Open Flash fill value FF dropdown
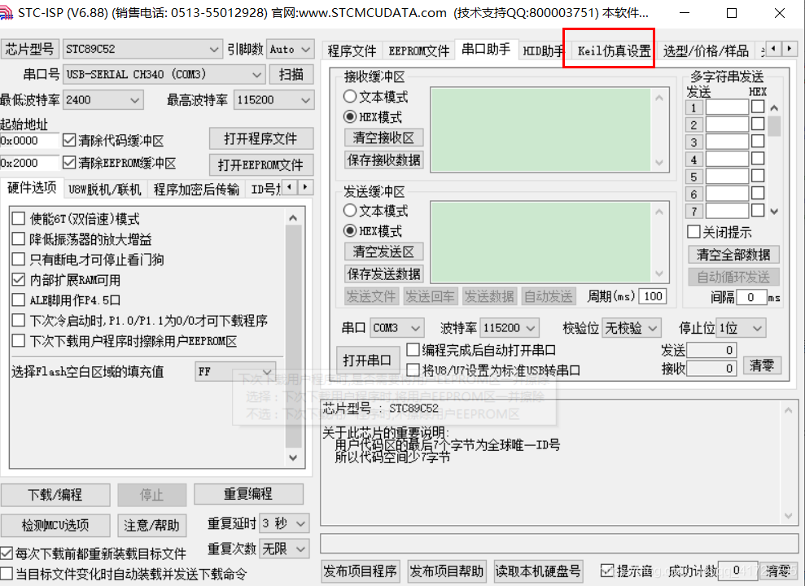Image resolution: width=805 pixels, height=586 pixels. (x=235, y=371)
